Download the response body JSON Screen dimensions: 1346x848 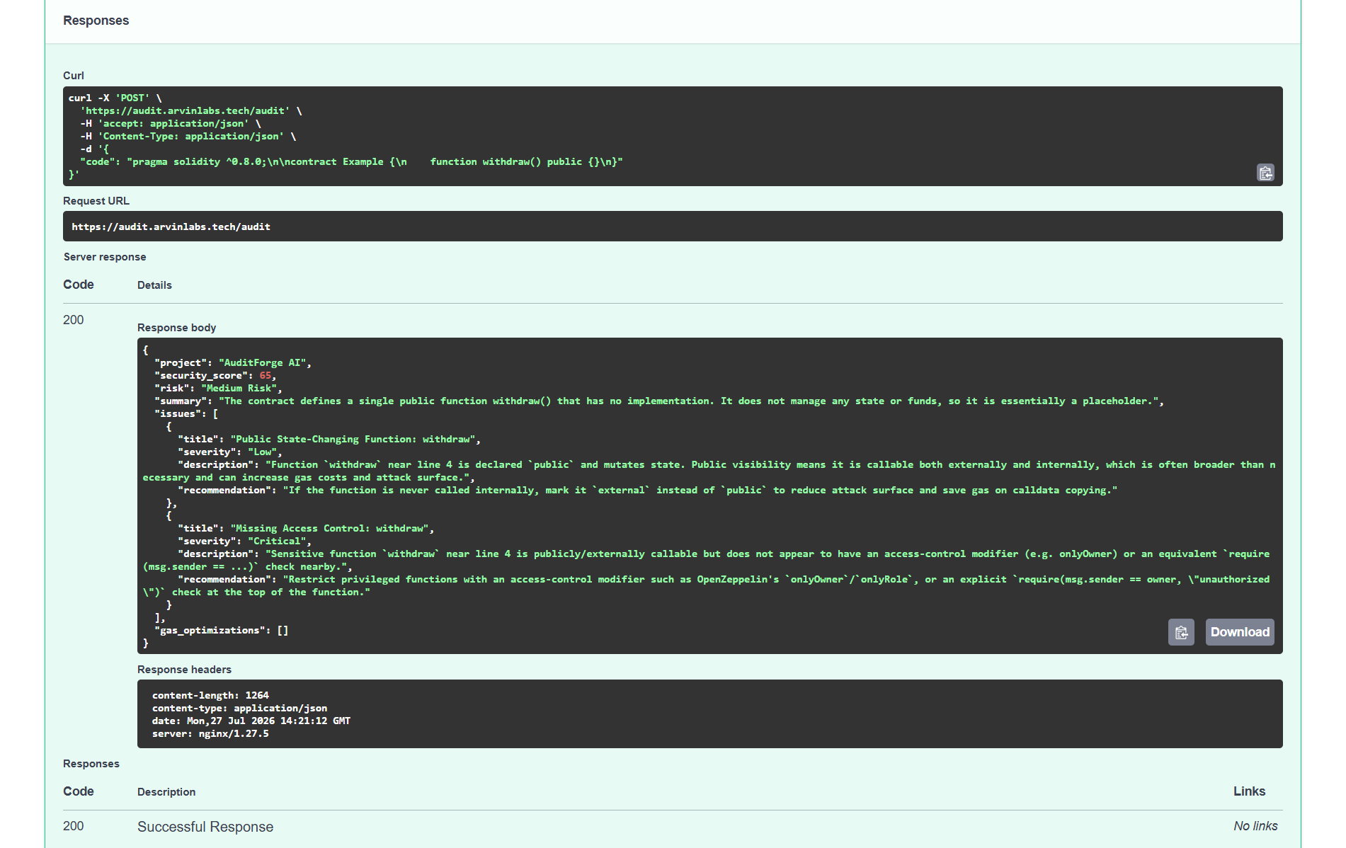pyautogui.click(x=1240, y=632)
